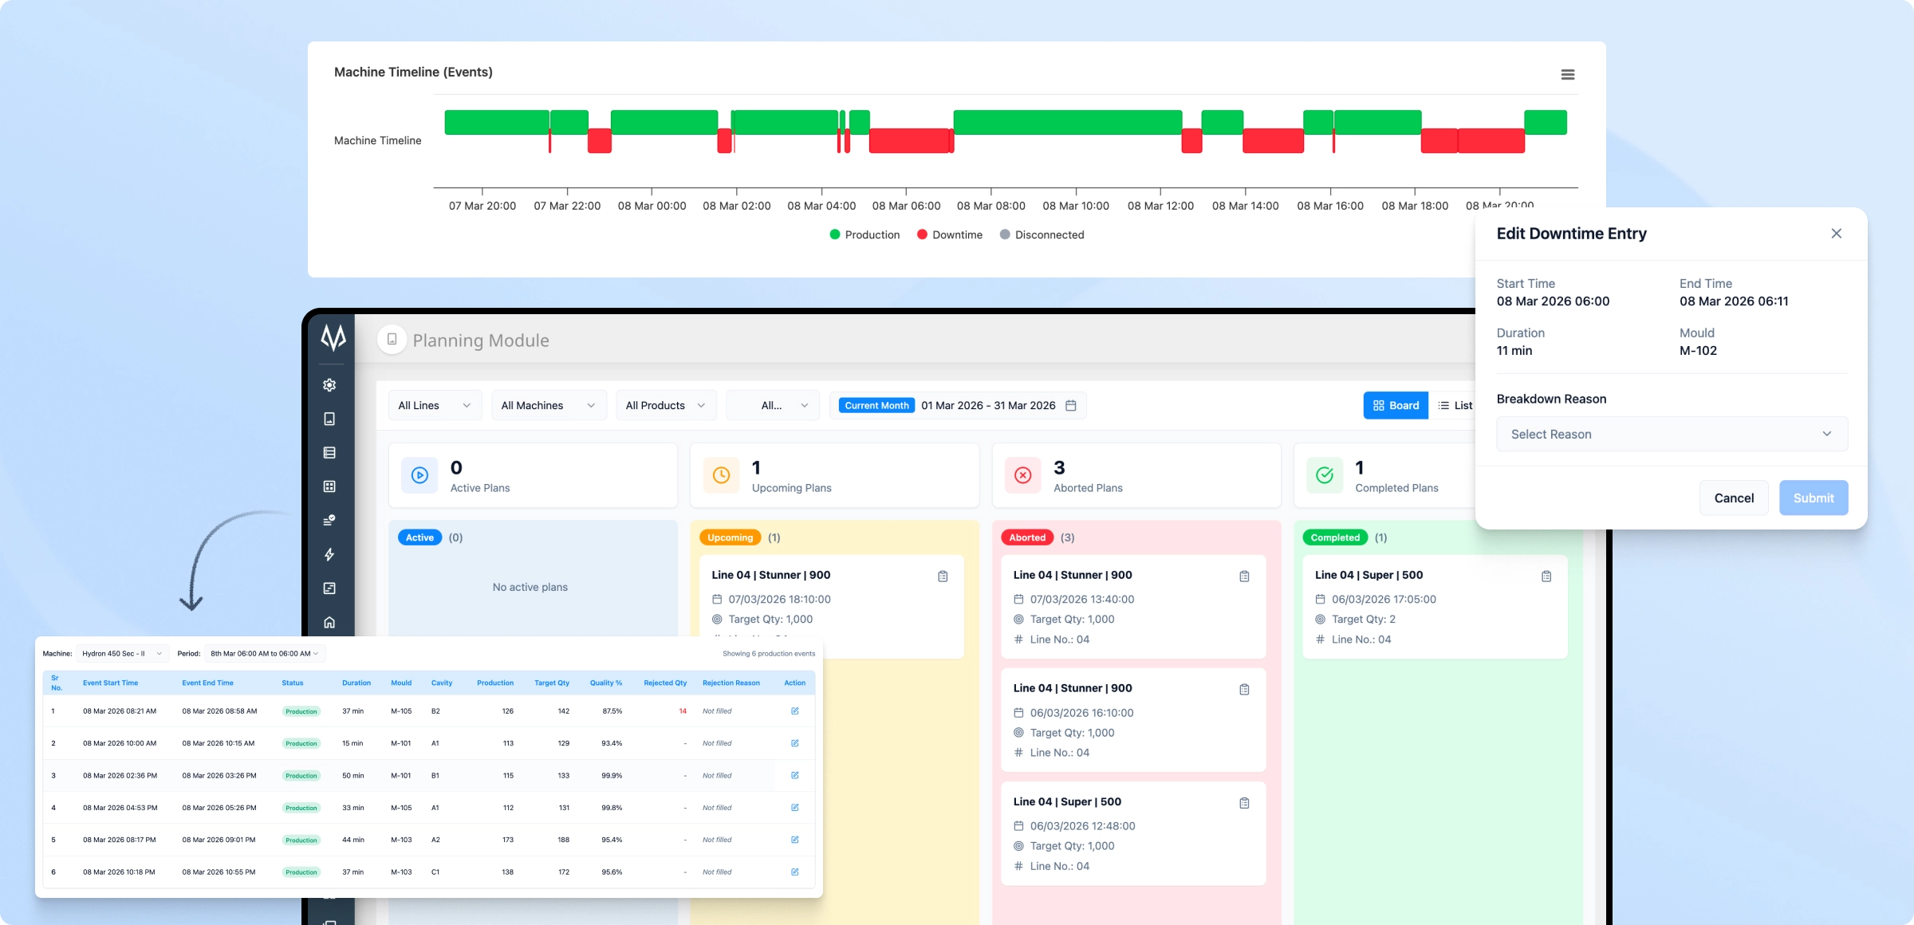Click the Cancel button in dialog
Screen dimensions: 1914x925
1734,498
